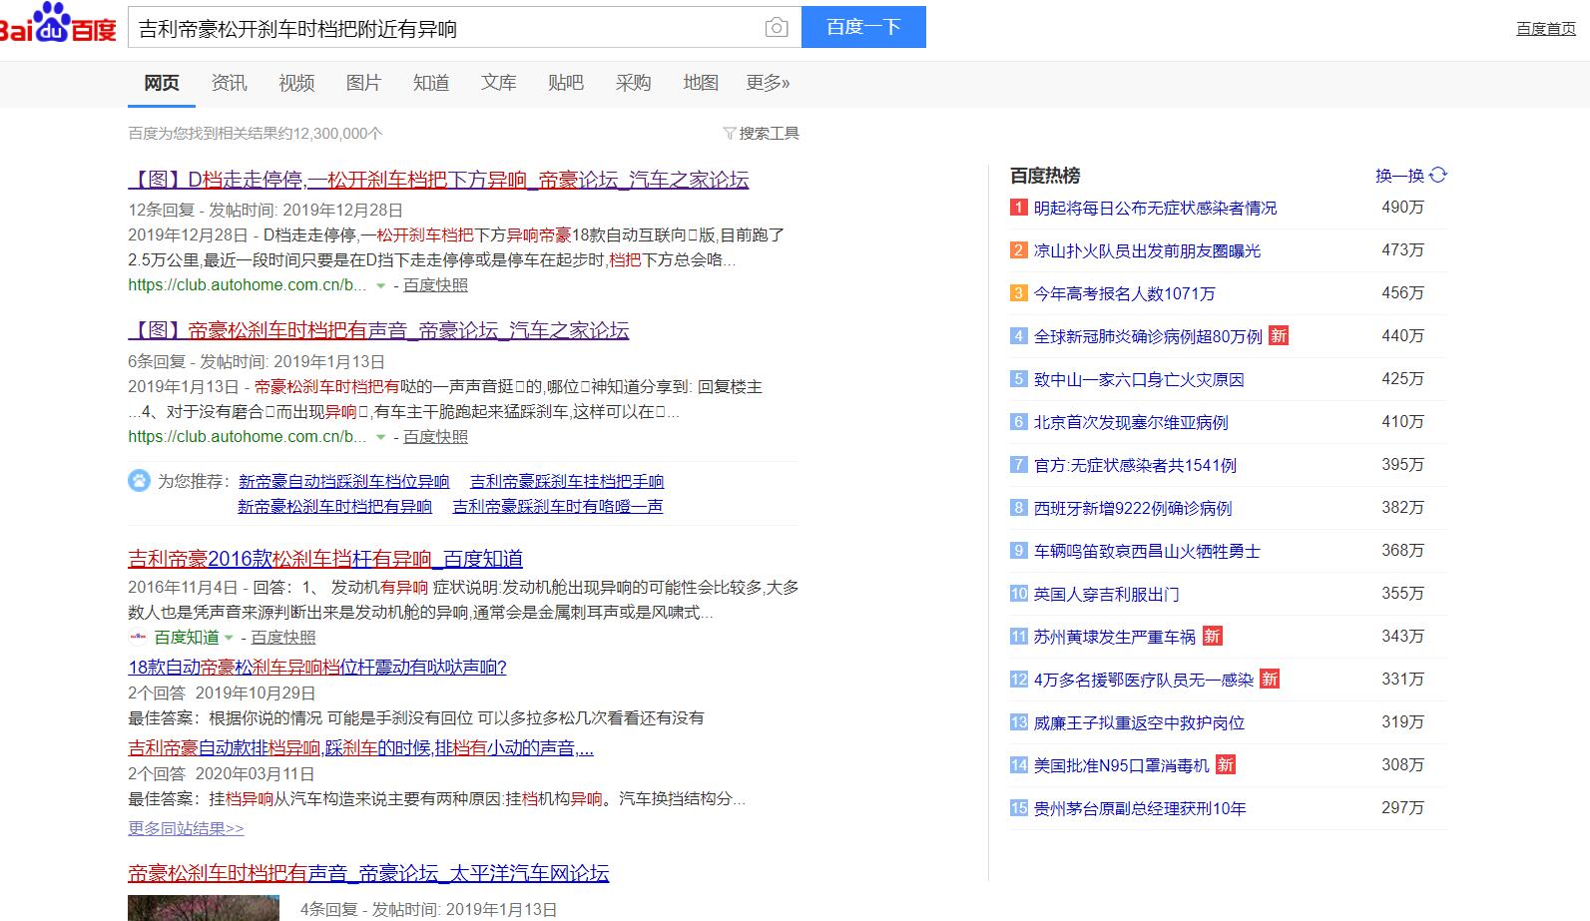This screenshot has width=1590, height=921.
Task: Switch to the 贴吧 tab
Action: (566, 83)
